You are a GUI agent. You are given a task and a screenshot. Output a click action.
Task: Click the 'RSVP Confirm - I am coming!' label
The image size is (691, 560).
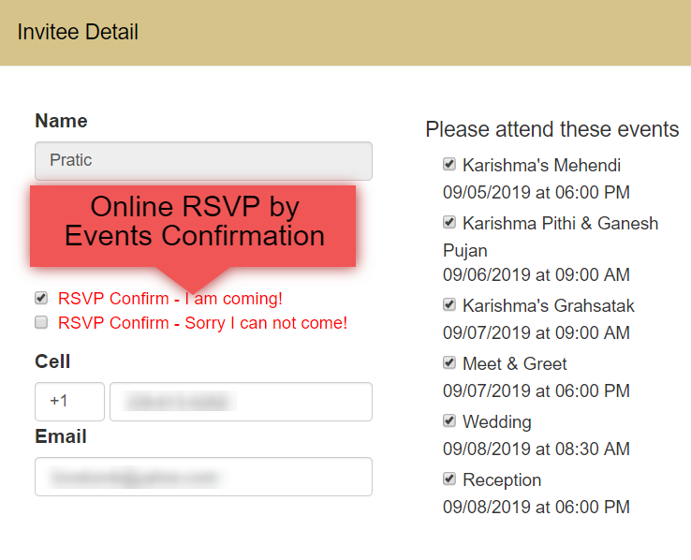170,299
